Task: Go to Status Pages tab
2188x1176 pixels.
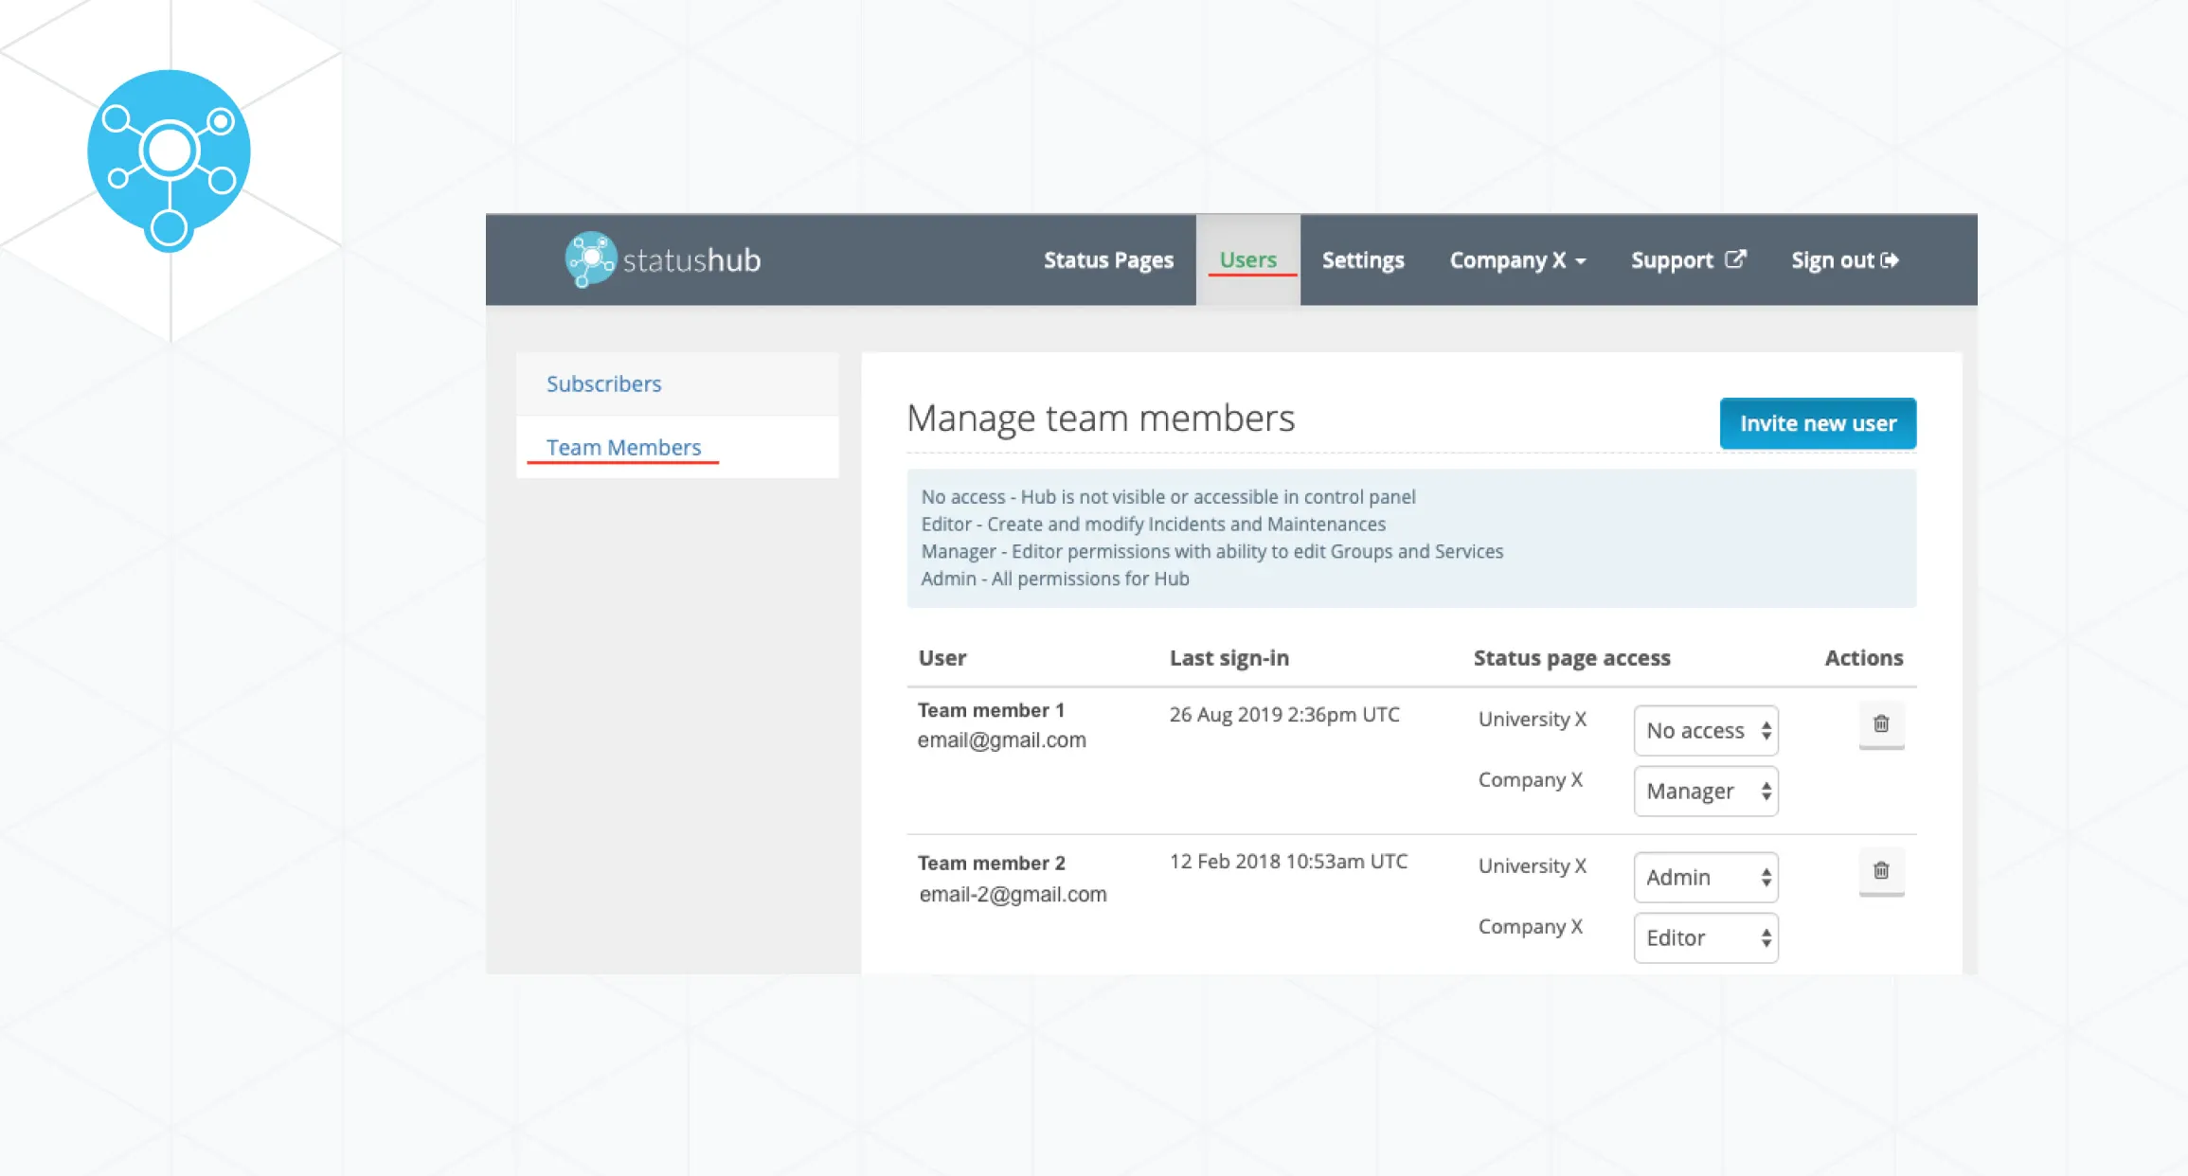Action: (x=1108, y=260)
